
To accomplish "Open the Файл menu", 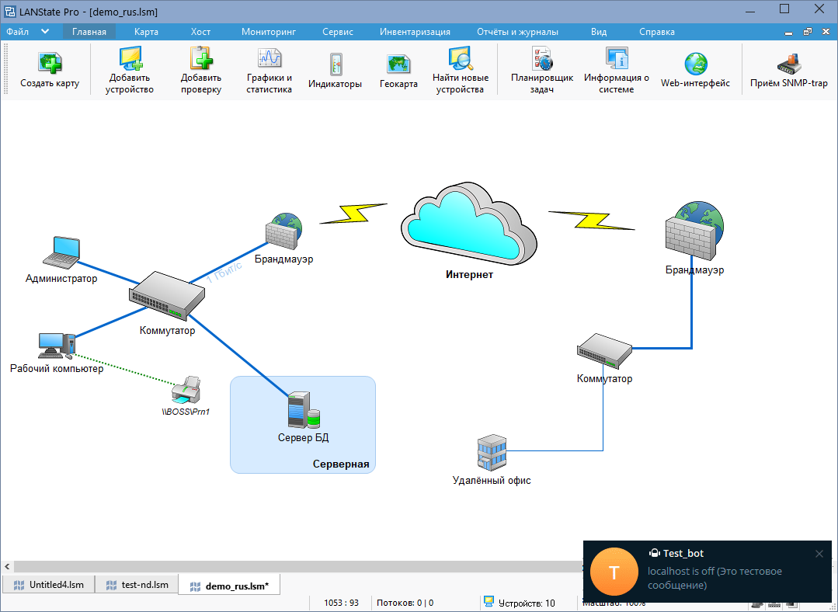I will (x=18, y=32).
